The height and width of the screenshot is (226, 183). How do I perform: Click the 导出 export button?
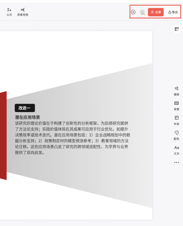(x=173, y=12)
